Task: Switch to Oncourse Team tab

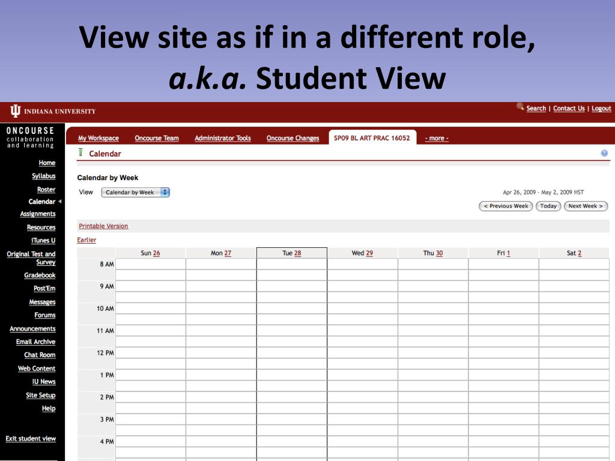Action: tap(157, 138)
